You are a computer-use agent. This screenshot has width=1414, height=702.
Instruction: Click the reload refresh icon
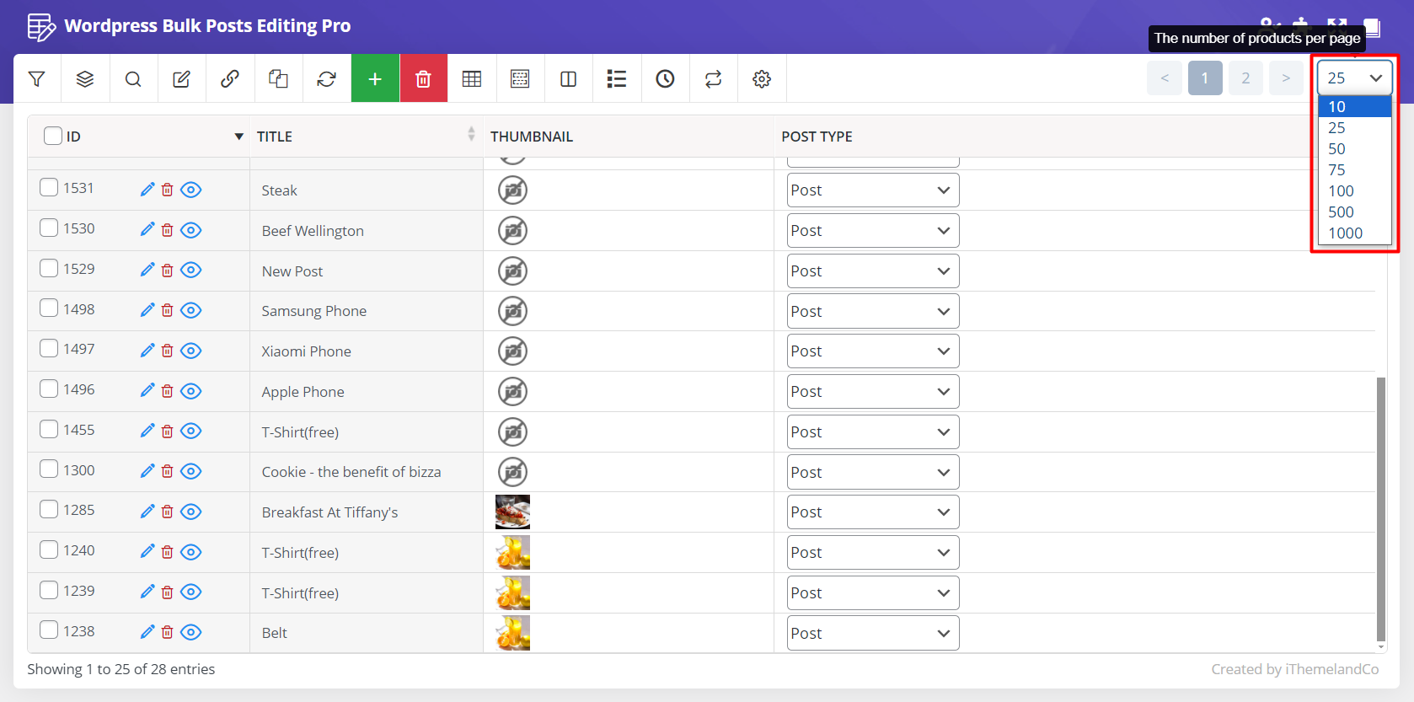tap(326, 78)
